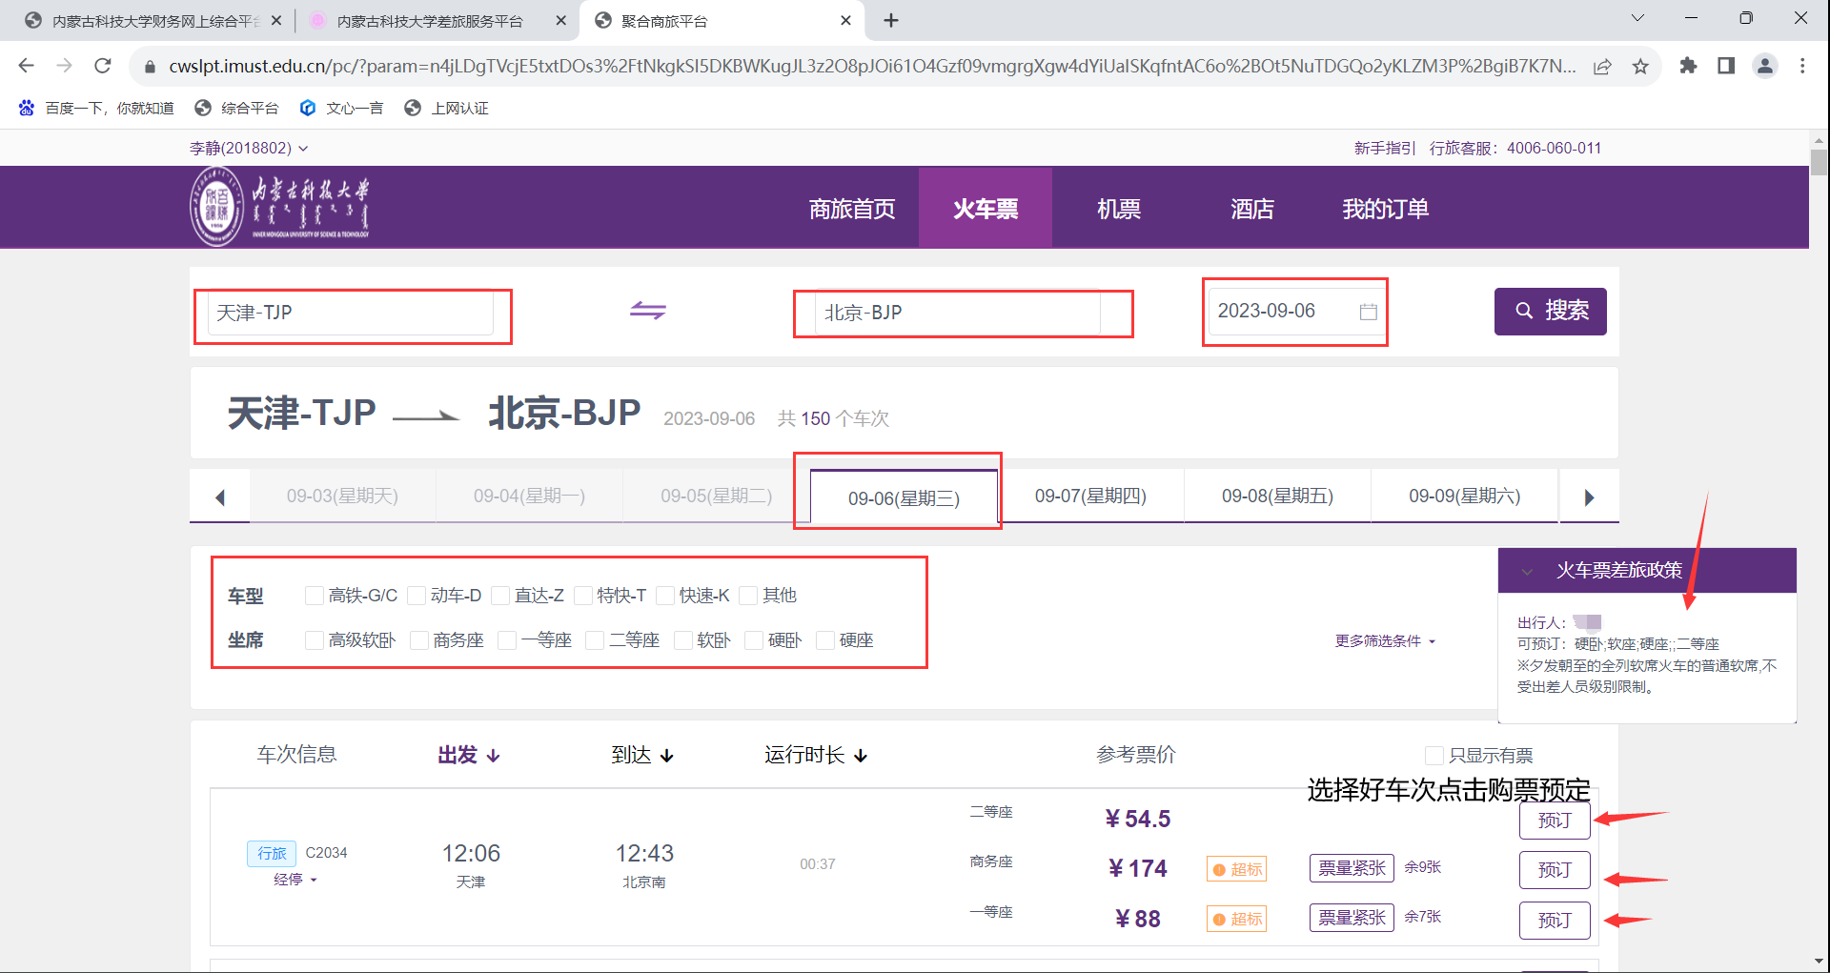Check the 高铁-G/C train type box
Screen dimensions: 1830x973
point(314,596)
